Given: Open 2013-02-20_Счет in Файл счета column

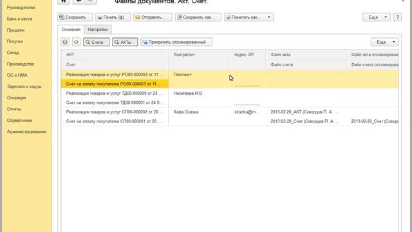Looking at the screenshot, I should coord(306,121).
